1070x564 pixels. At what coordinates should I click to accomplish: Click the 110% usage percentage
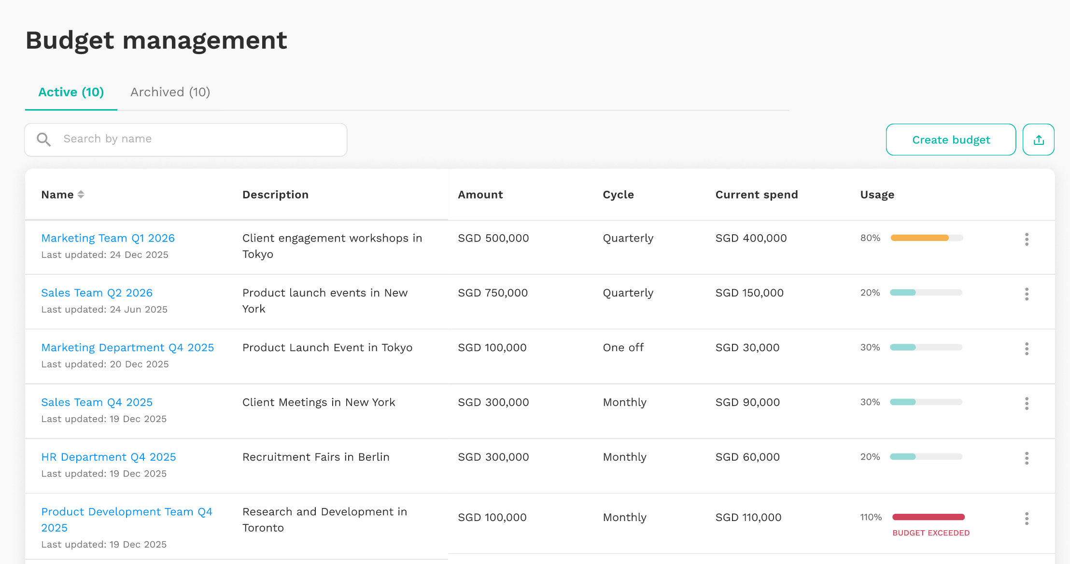[x=871, y=517]
